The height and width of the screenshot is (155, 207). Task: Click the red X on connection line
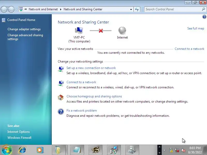point(101,30)
